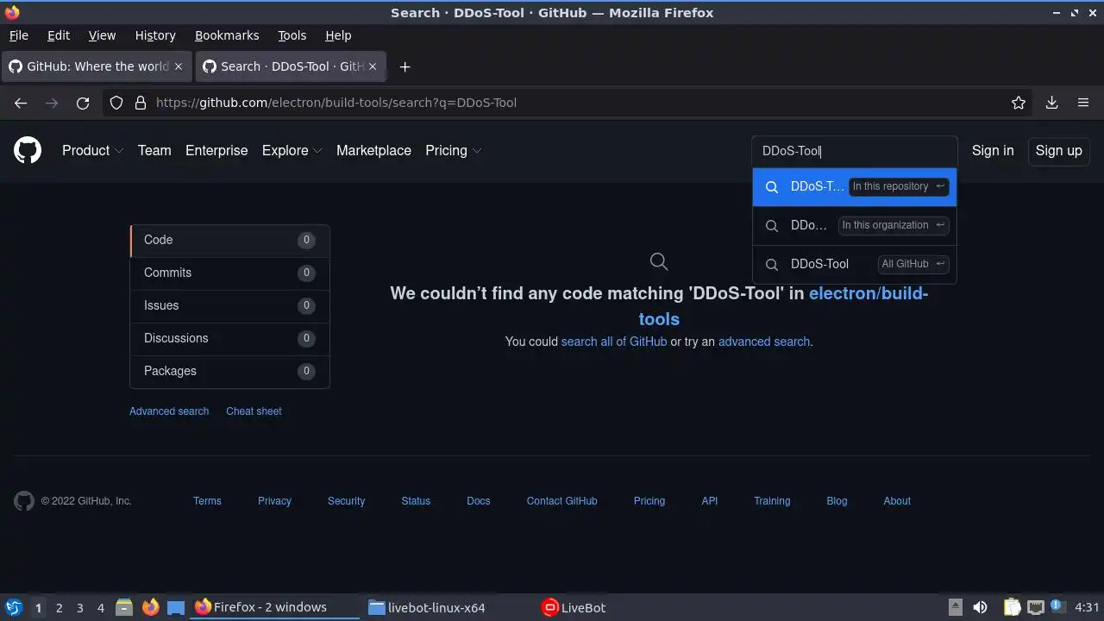Select 'In this repository' search suggestion
Viewport: 1104px width, 621px height.
[855, 186]
